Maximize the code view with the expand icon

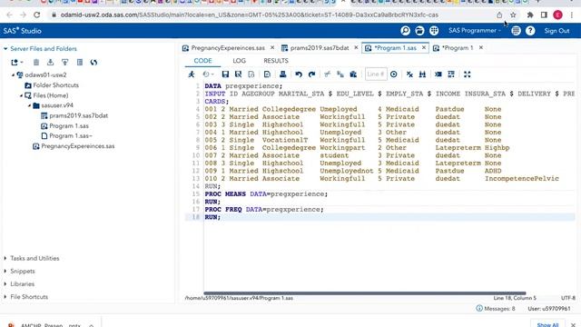coord(467,74)
